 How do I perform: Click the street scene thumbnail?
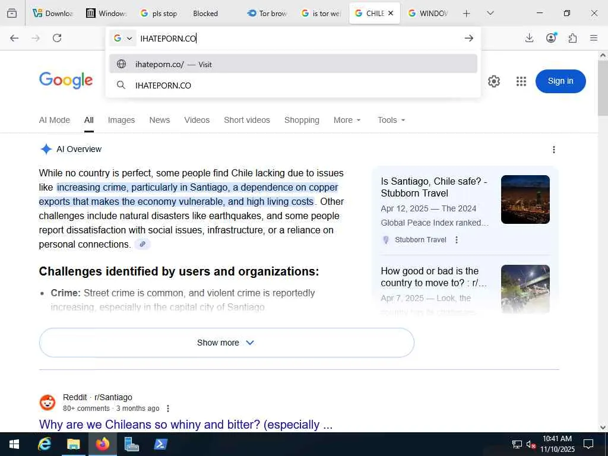(x=525, y=289)
